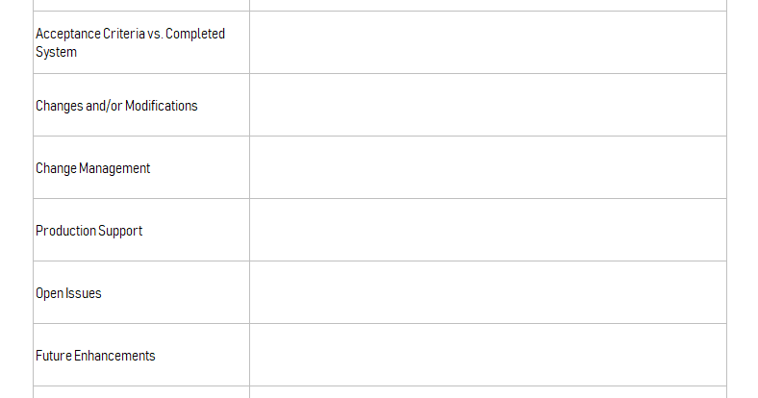The width and height of the screenshot is (758, 398).
Task: Click the word 'Enhancements' in the table
Action: [114, 356]
